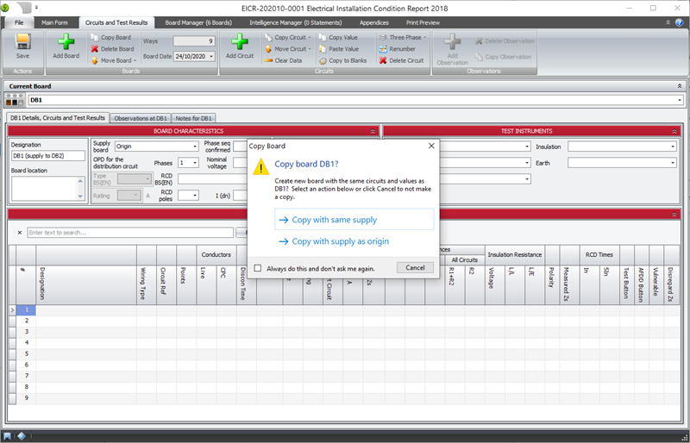Open the Insulation instrument dropdown
The height and width of the screenshot is (443, 690).
673,147
